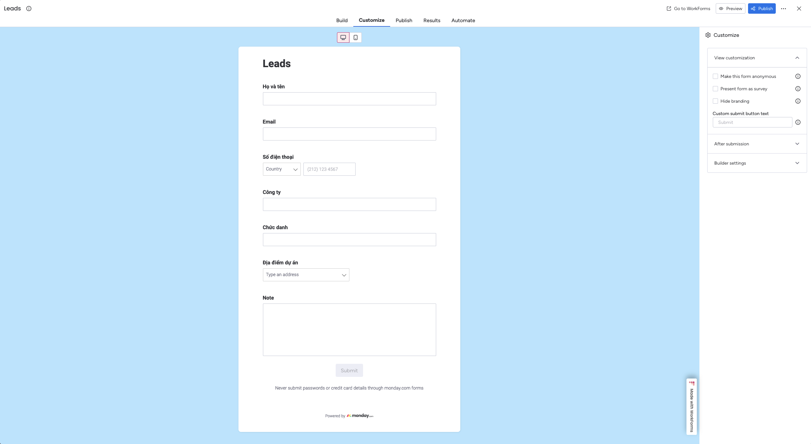
Task: Check Present form as survey option
Action: pos(715,89)
